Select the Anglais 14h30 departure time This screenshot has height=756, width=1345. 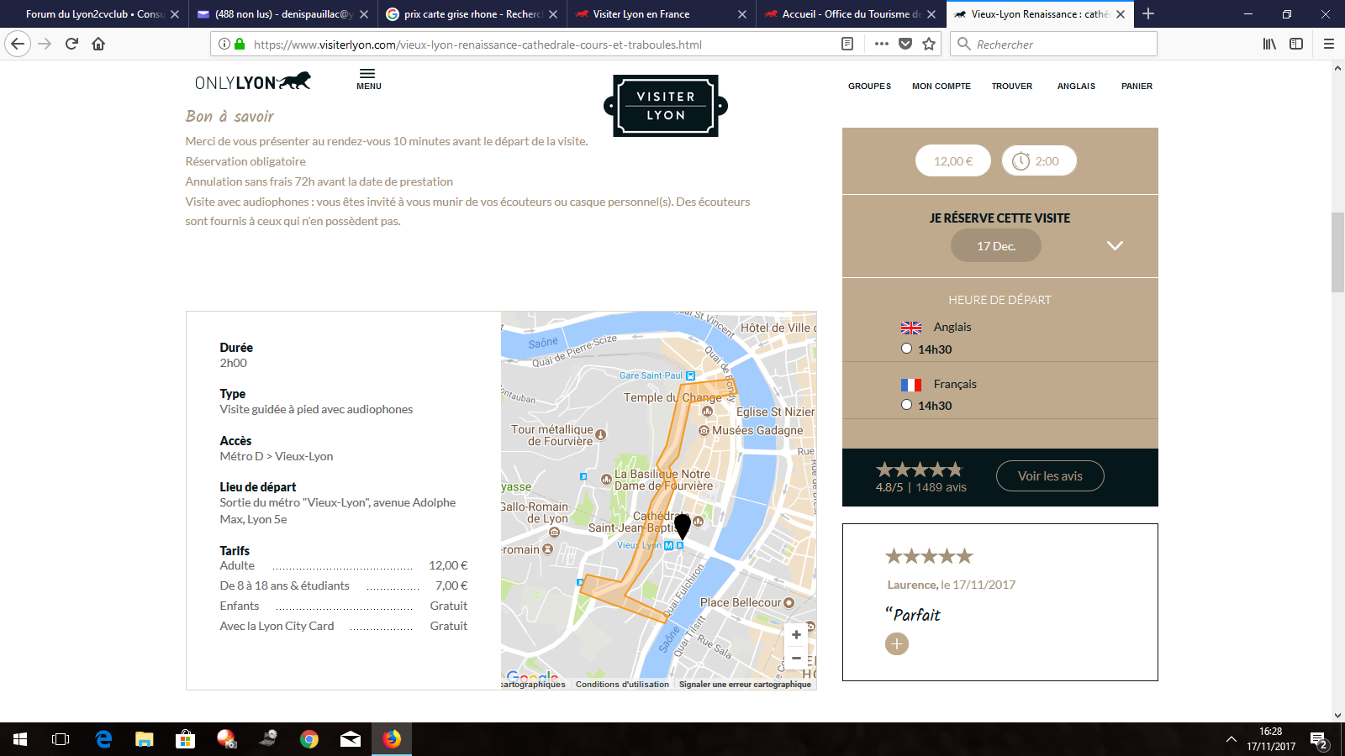(x=906, y=349)
